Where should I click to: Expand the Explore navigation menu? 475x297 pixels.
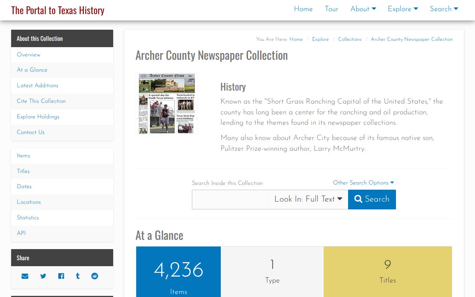pyautogui.click(x=403, y=9)
